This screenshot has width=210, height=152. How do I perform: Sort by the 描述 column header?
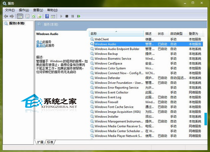[150, 34]
